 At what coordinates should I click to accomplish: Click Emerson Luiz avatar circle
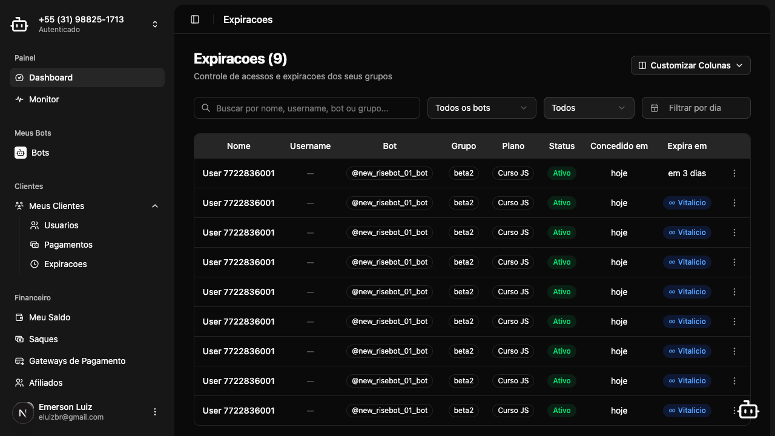[23, 412]
